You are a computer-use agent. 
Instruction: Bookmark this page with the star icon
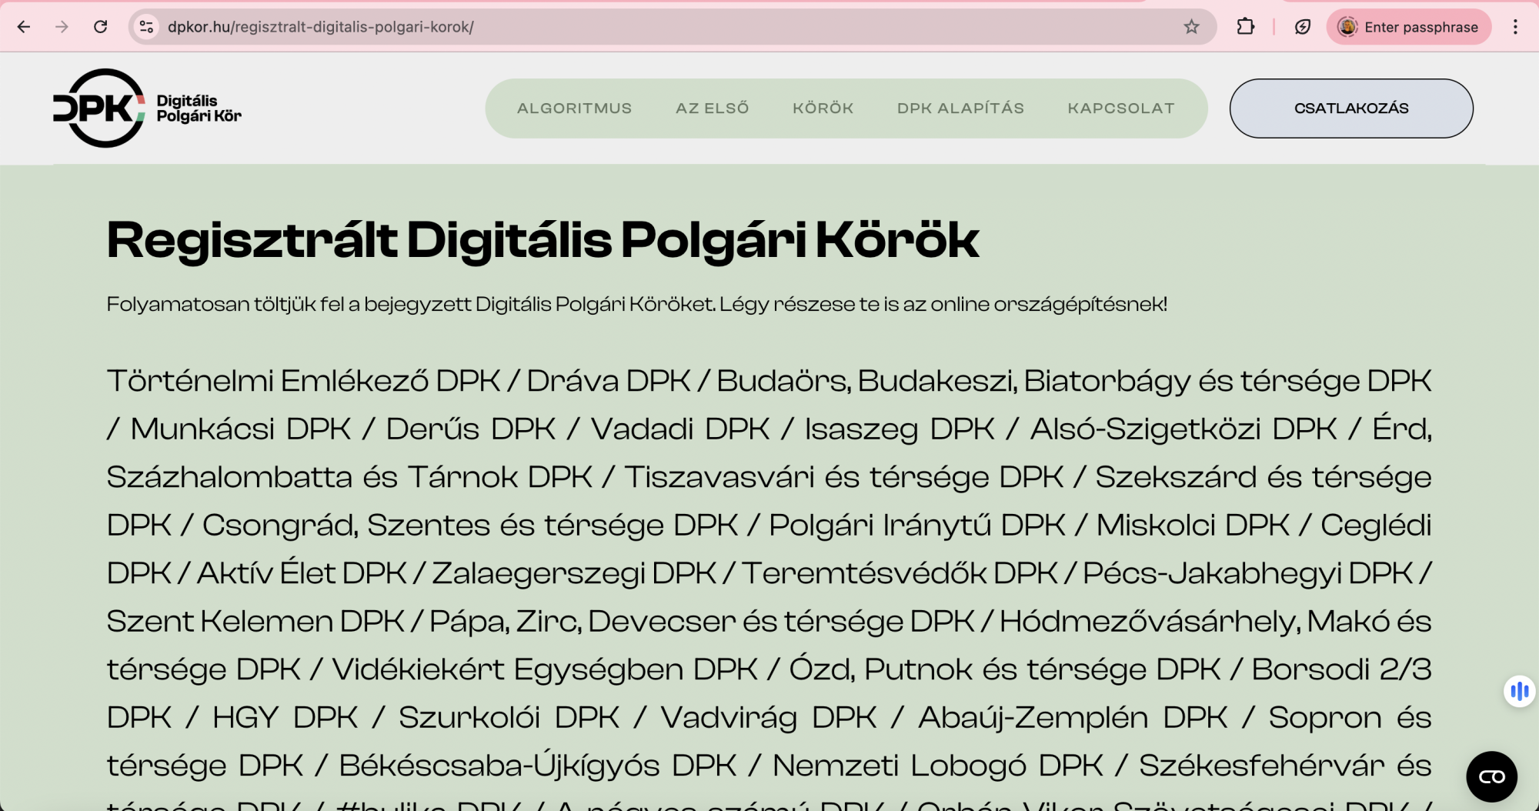click(1191, 27)
